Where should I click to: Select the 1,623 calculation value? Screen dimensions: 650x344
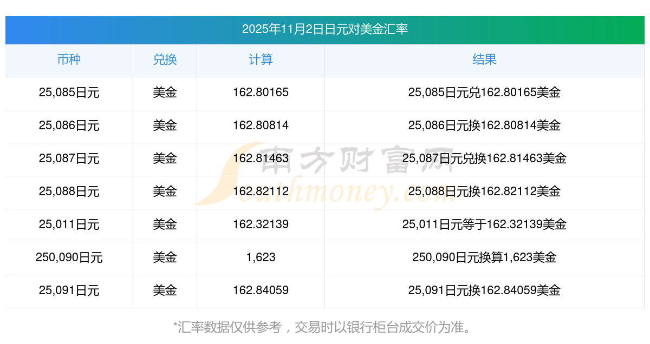(x=261, y=257)
